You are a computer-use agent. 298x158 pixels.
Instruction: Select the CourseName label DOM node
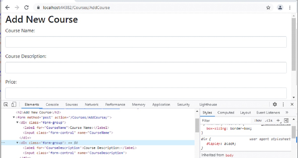66,128
